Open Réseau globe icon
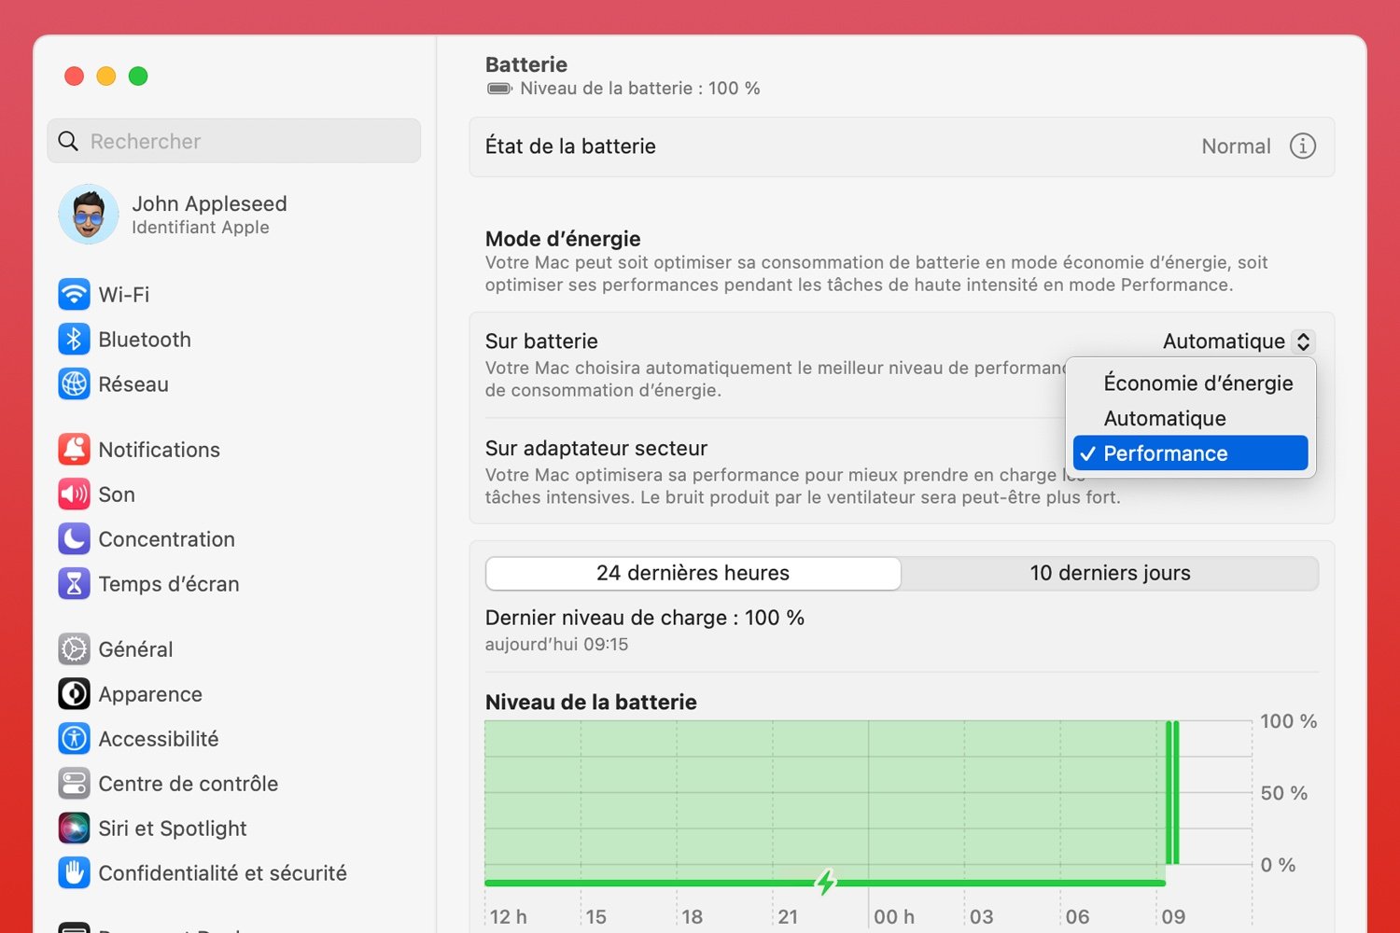The height and width of the screenshot is (933, 1400). [x=74, y=384]
